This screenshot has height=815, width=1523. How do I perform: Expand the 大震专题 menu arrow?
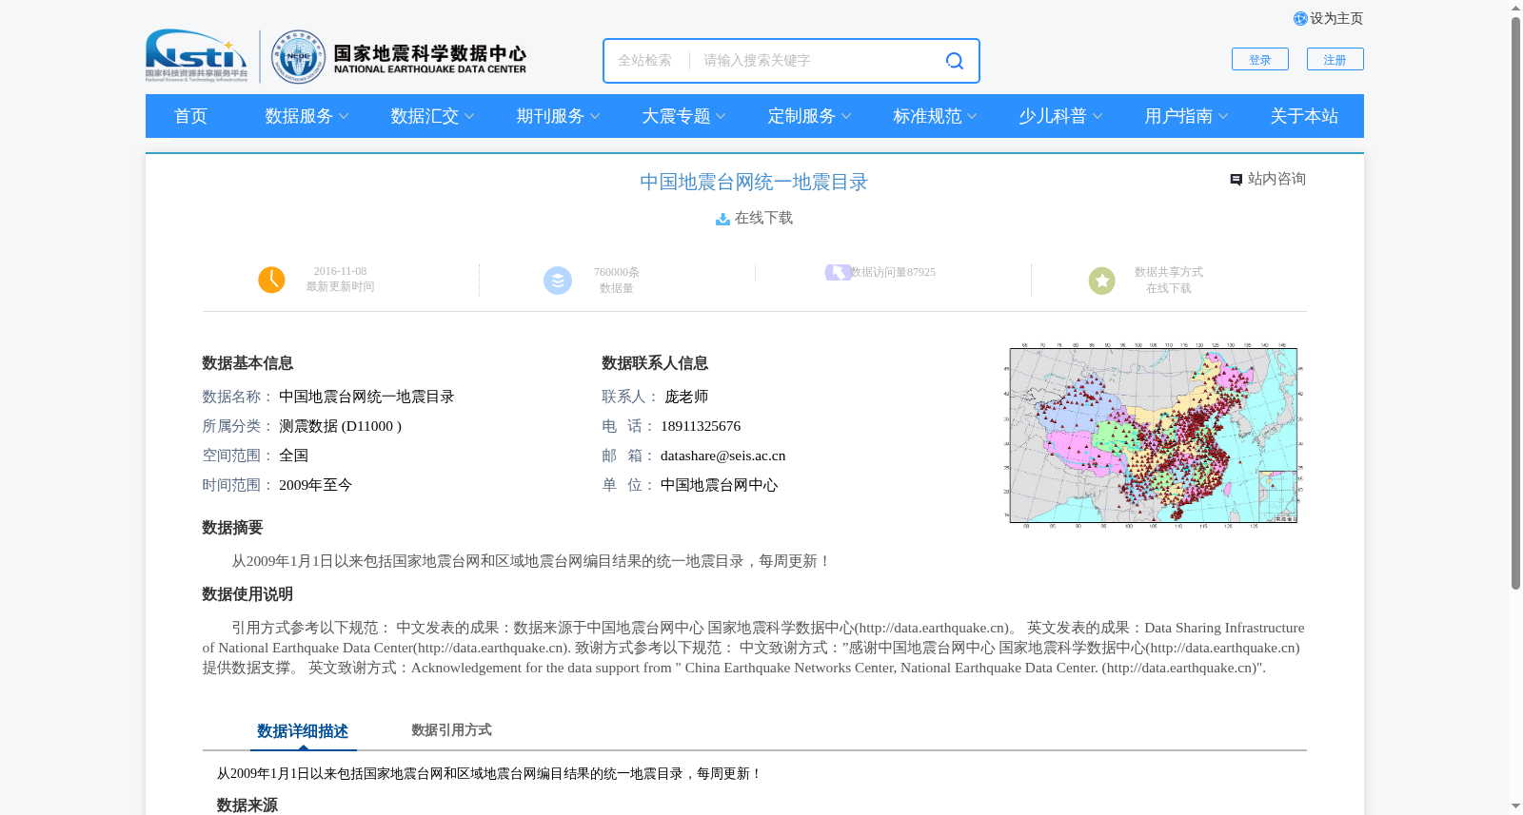(x=721, y=117)
